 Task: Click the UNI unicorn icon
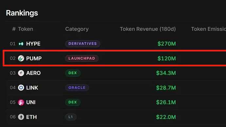(21, 102)
